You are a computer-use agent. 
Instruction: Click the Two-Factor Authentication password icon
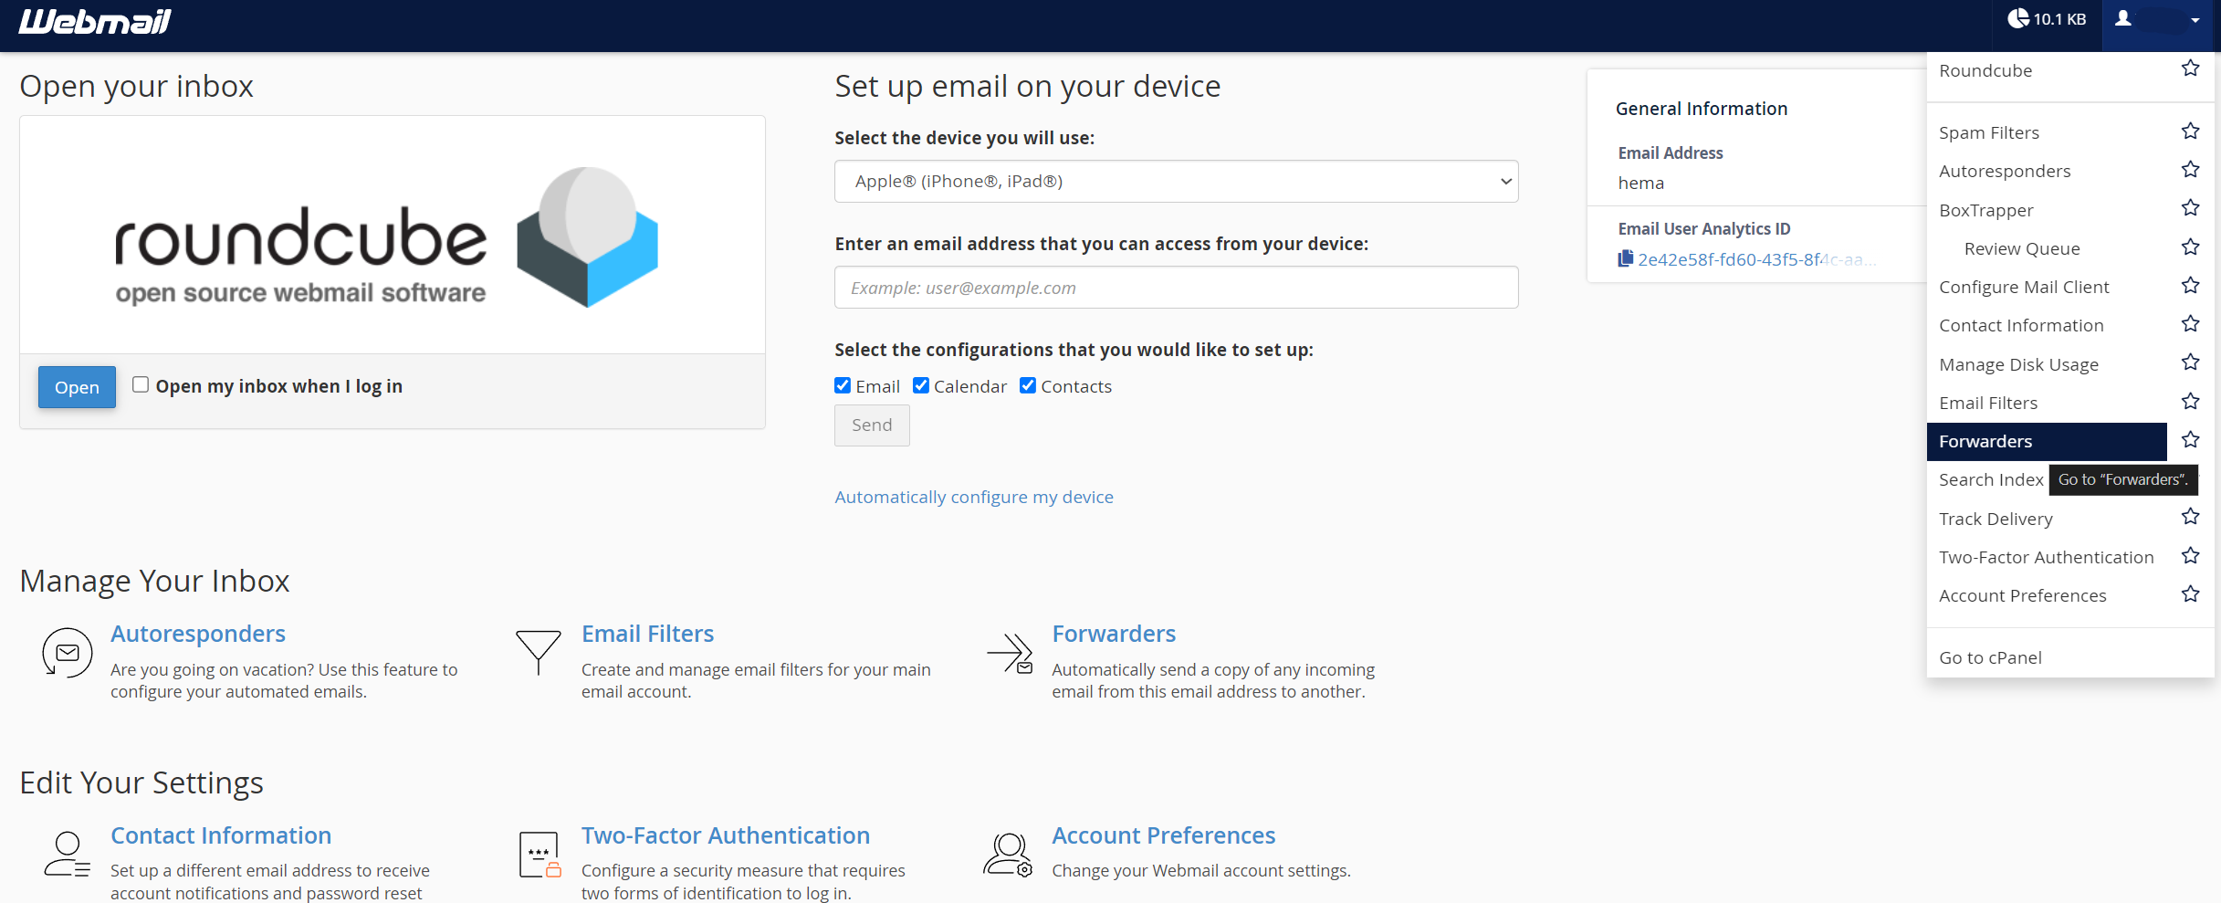click(x=540, y=855)
